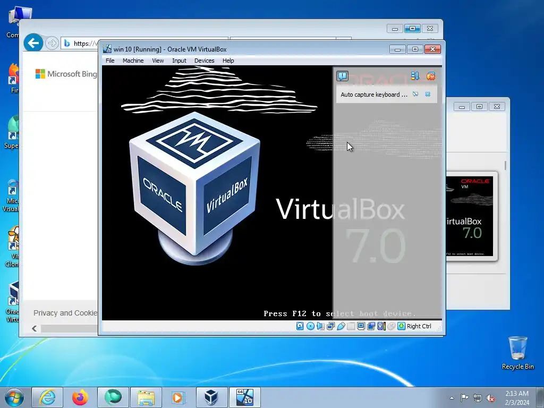This screenshot has height=408, width=544.
Task: Click the Right Ctrl host key label
Action: pyautogui.click(x=419, y=326)
